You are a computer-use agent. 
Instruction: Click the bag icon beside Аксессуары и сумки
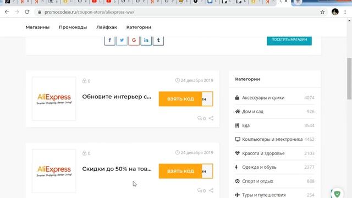(x=237, y=98)
